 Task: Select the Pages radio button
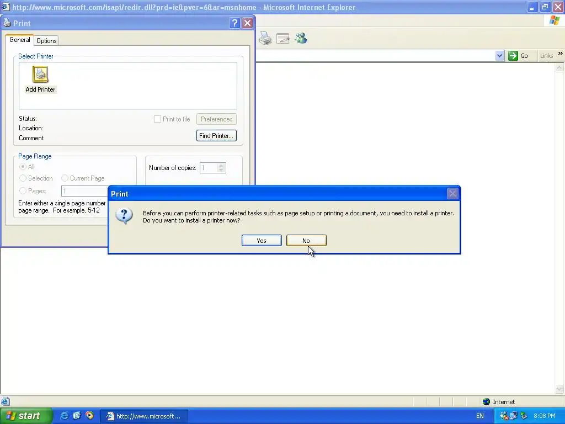point(23,190)
